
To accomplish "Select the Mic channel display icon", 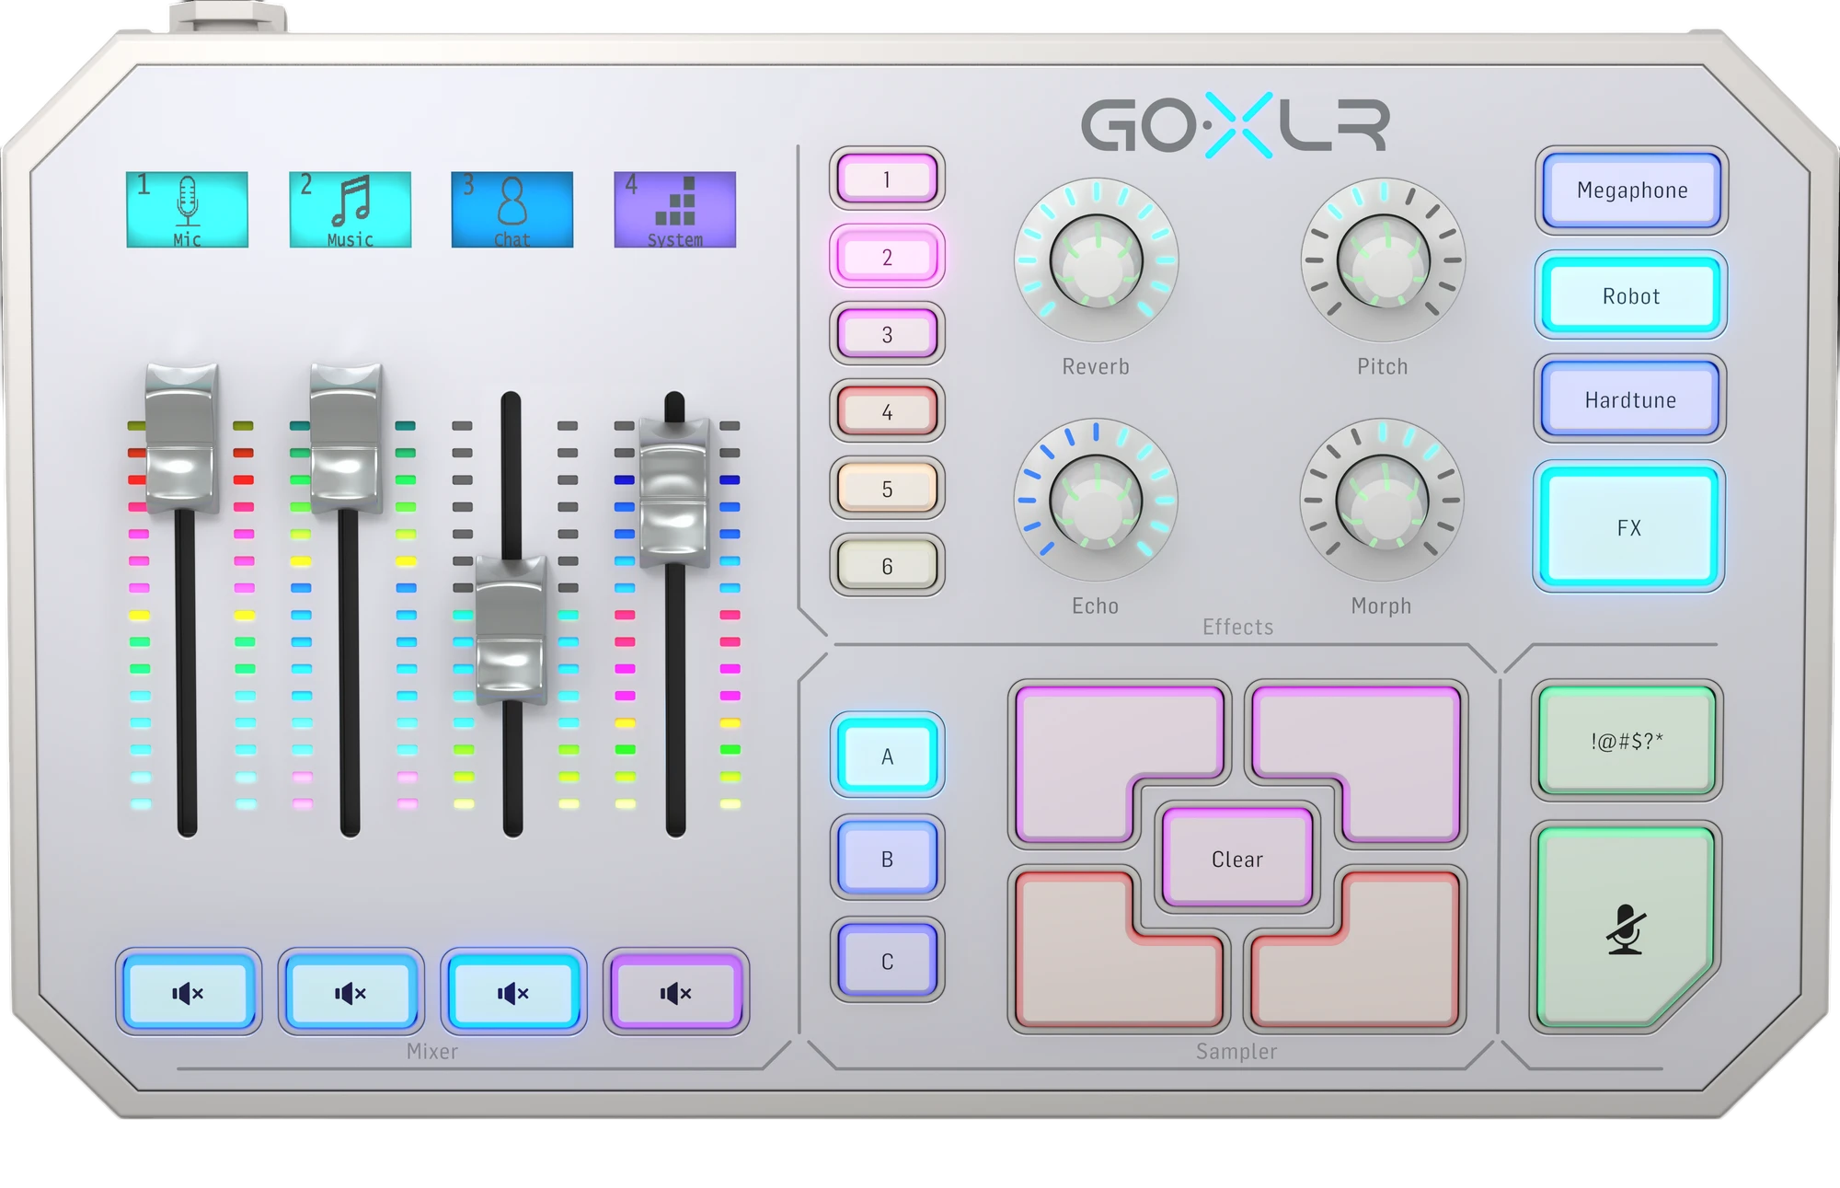I will pos(187,209).
